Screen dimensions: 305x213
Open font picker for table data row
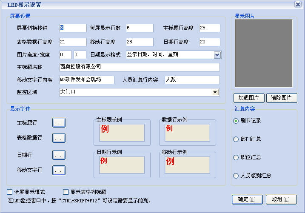pos(59,138)
